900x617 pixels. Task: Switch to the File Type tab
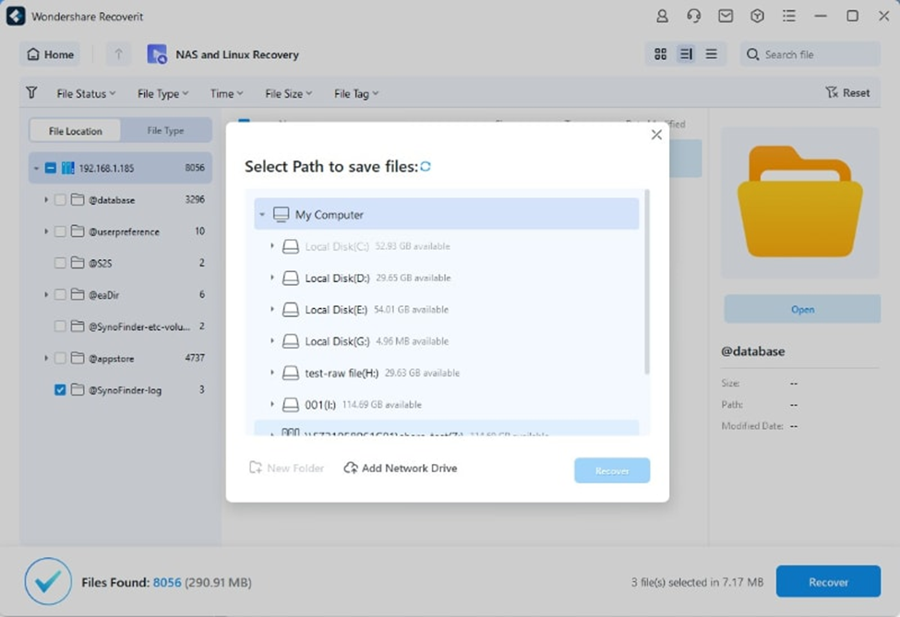coord(166,130)
